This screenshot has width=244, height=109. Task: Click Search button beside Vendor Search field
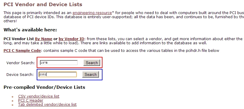point(92,63)
